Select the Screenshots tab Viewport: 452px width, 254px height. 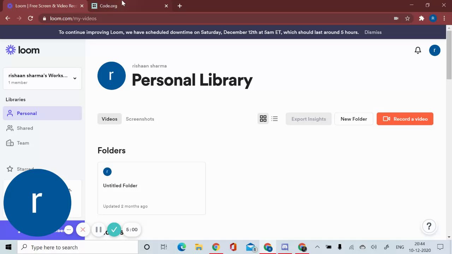(x=140, y=119)
